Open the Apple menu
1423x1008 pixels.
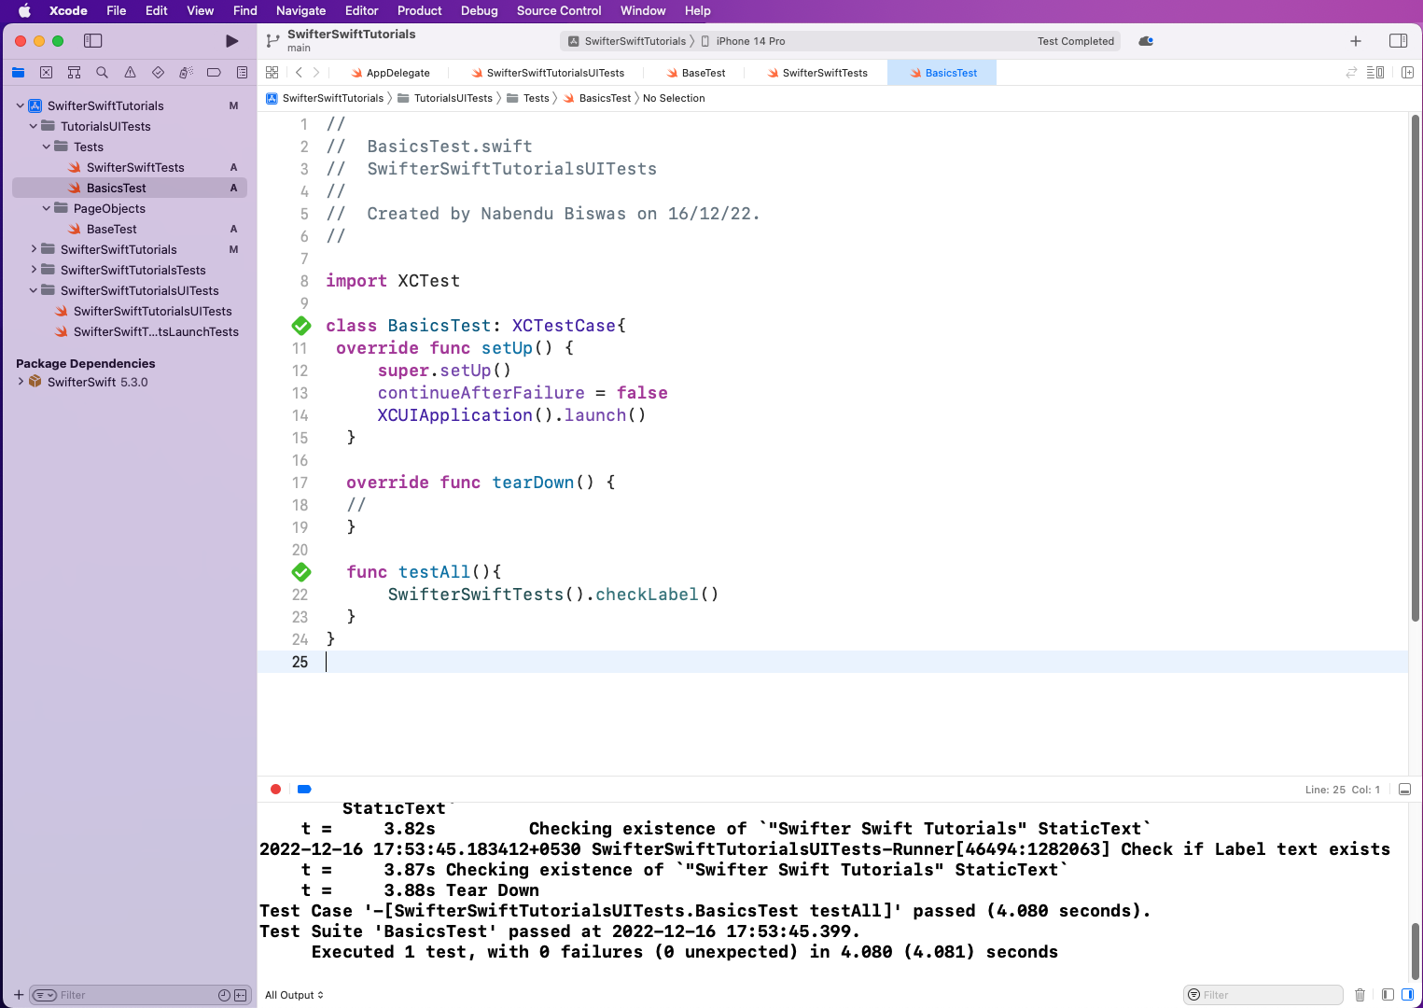25,11
